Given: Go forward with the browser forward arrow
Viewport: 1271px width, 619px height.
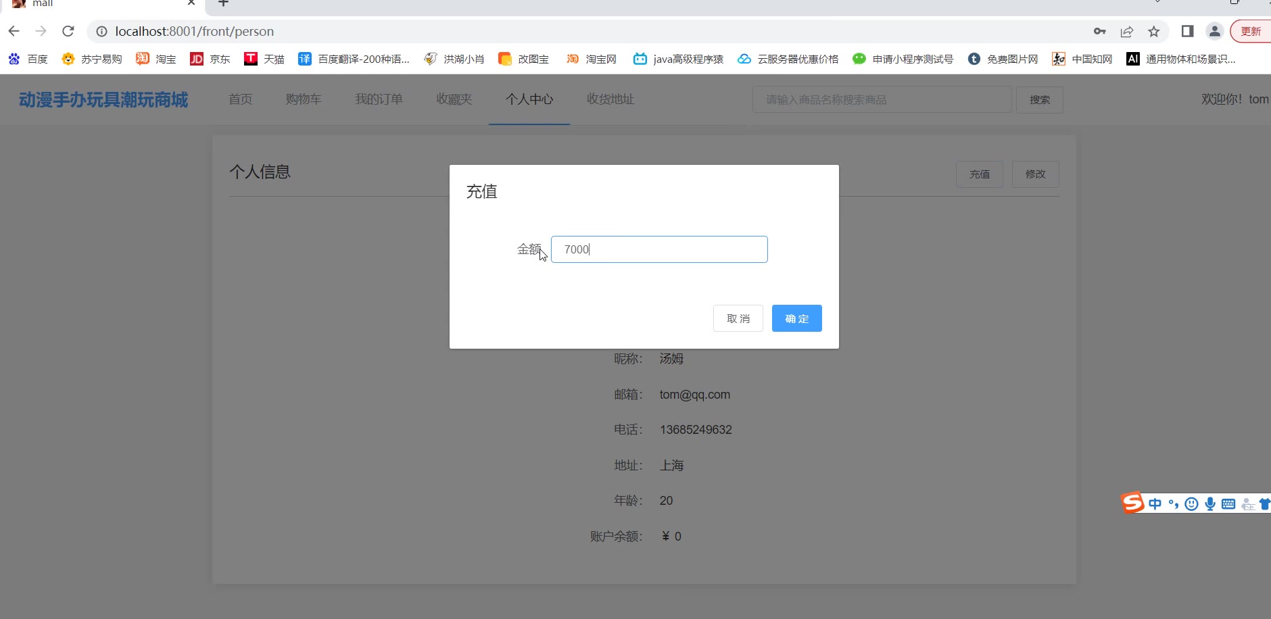Looking at the screenshot, I should [41, 31].
